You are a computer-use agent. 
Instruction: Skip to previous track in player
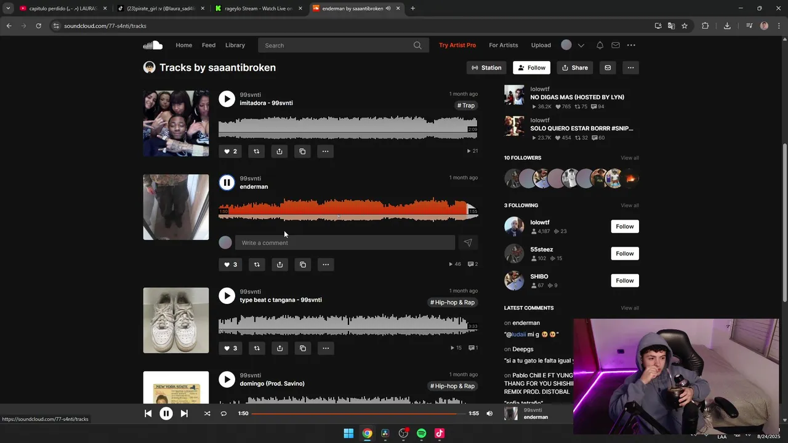(148, 413)
